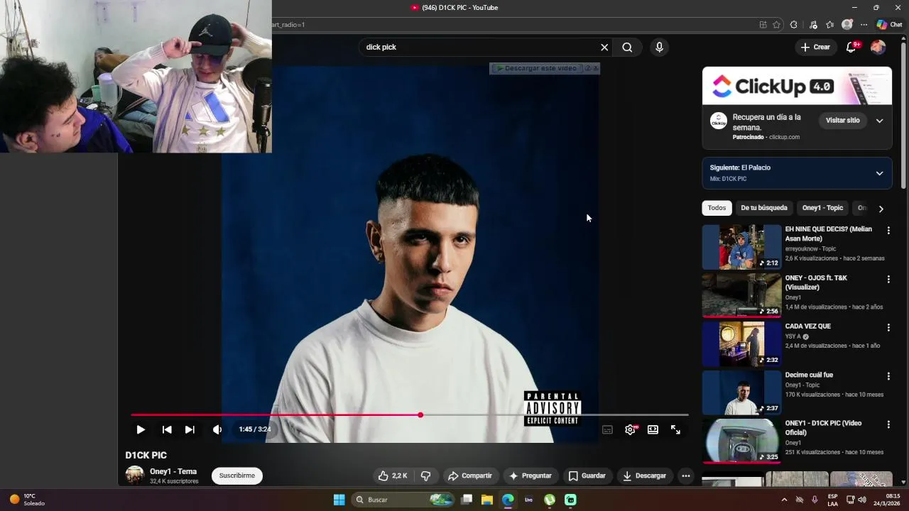
Task: Open more actions menu under the video
Action: tap(685, 476)
